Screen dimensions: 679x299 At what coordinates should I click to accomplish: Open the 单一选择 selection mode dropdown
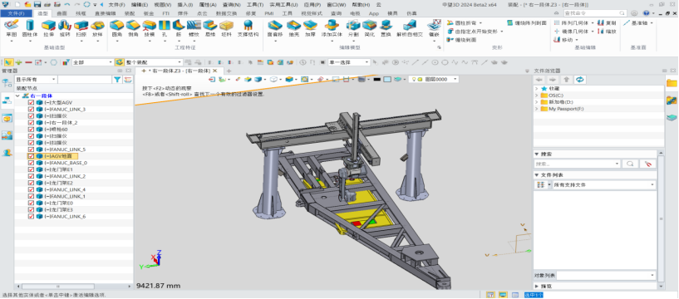tap(348, 62)
